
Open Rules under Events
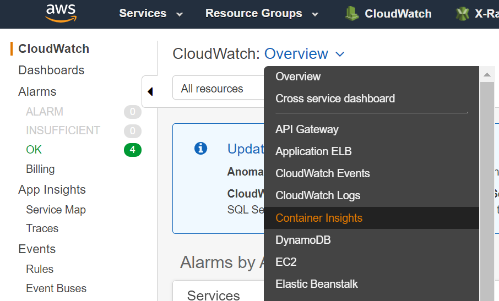click(x=40, y=269)
